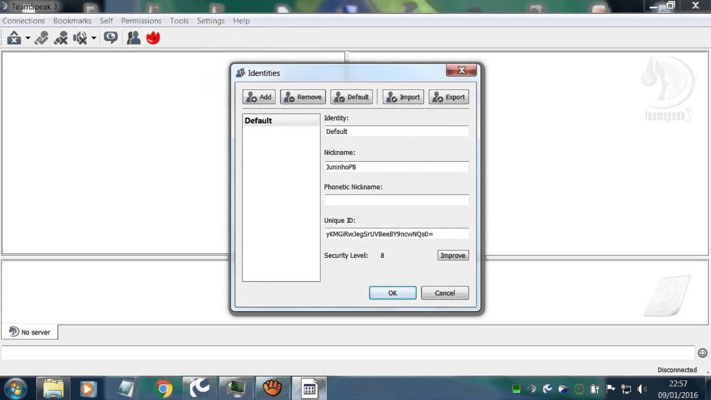Open the Tools menu
711x400 pixels.
tap(179, 21)
